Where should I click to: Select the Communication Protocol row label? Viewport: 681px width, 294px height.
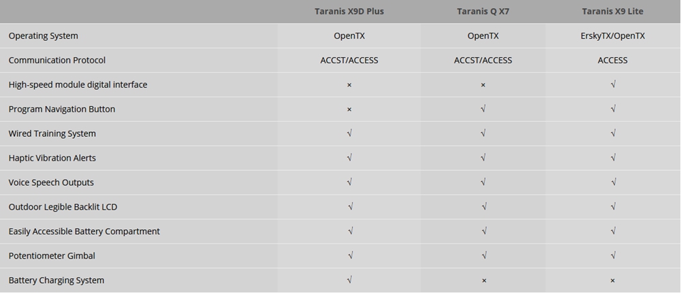click(57, 61)
